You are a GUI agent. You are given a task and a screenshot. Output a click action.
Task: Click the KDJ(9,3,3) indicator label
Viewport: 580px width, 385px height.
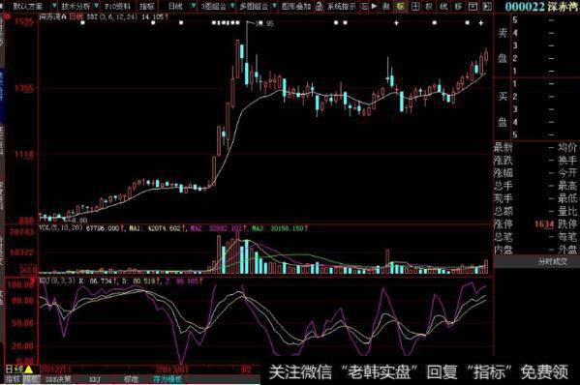point(58,281)
